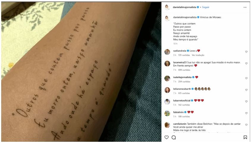View 899 curtidas on larameira23's comment
The image size is (251, 148).
pos(184,70)
